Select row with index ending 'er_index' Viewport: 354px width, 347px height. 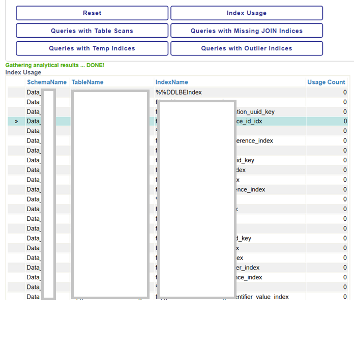pos(248,268)
